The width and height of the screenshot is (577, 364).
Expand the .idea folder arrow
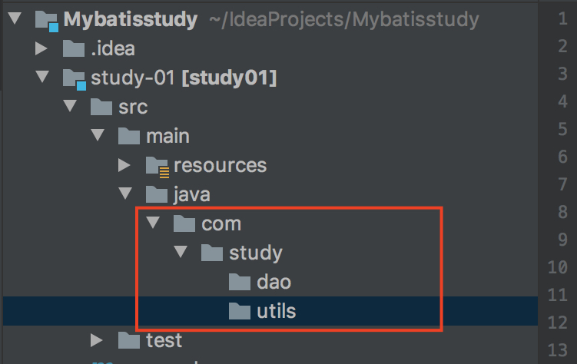pyautogui.click(x=41, y=49)
